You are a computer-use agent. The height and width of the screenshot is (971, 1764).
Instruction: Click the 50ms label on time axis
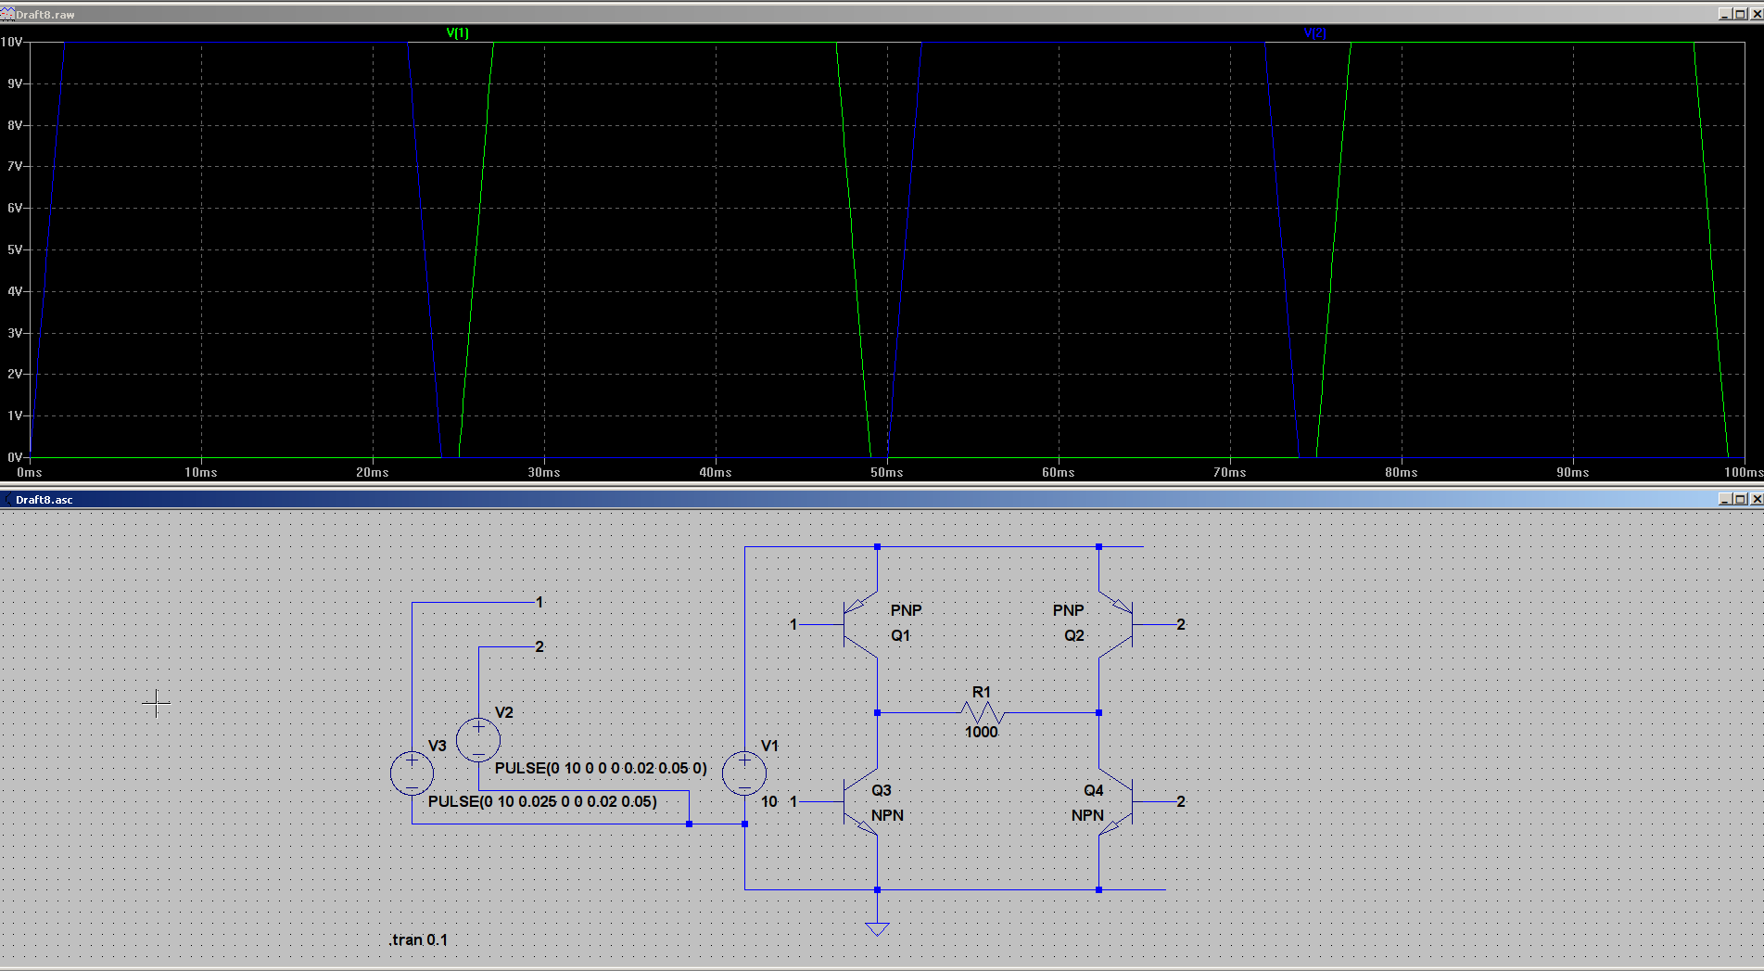click(886, 472)
